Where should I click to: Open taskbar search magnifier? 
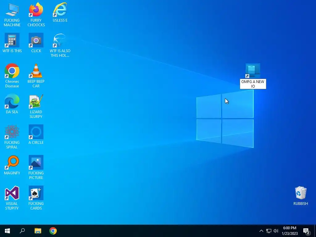[22, 231]
